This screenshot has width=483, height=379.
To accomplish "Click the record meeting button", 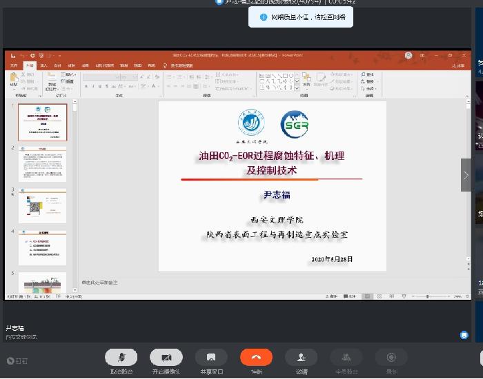I will coord(391,357).
